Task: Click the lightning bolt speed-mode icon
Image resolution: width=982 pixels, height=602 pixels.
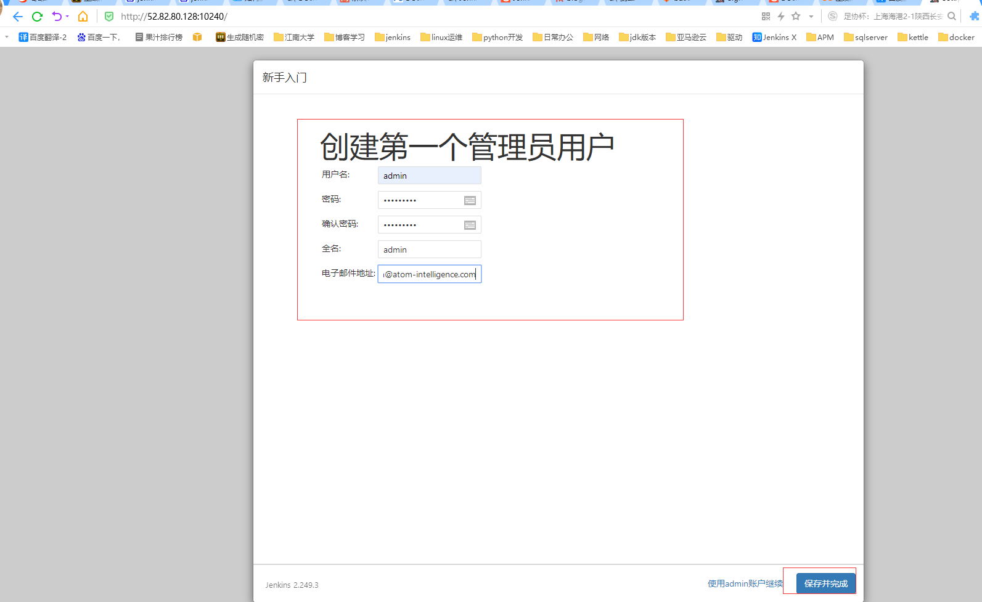Action: [x=781, y=17]
